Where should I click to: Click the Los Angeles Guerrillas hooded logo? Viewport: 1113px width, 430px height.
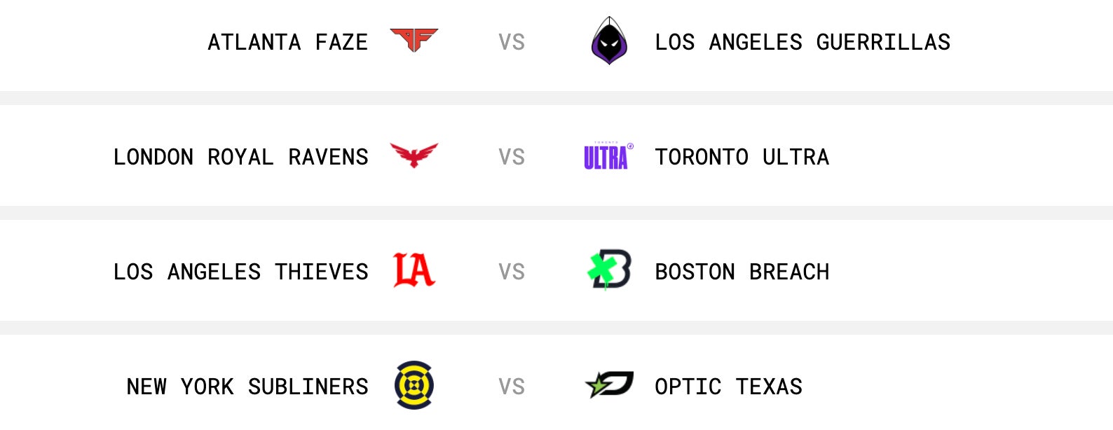pyautogui.click(x=609, y=41)
